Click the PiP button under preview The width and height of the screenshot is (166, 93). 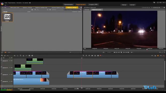coord(160,52)
